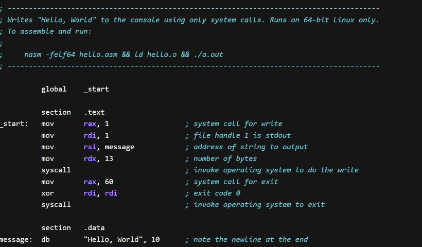Click the nasm -felf64 command comment
The height and width of the screenshot is (247, 422).
click(124, 55)
